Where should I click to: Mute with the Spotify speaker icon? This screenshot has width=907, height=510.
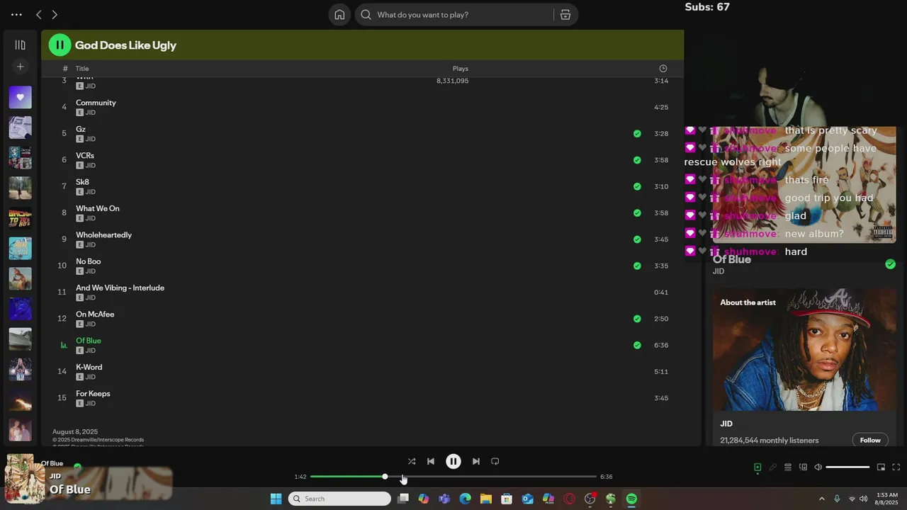(818, 467)
